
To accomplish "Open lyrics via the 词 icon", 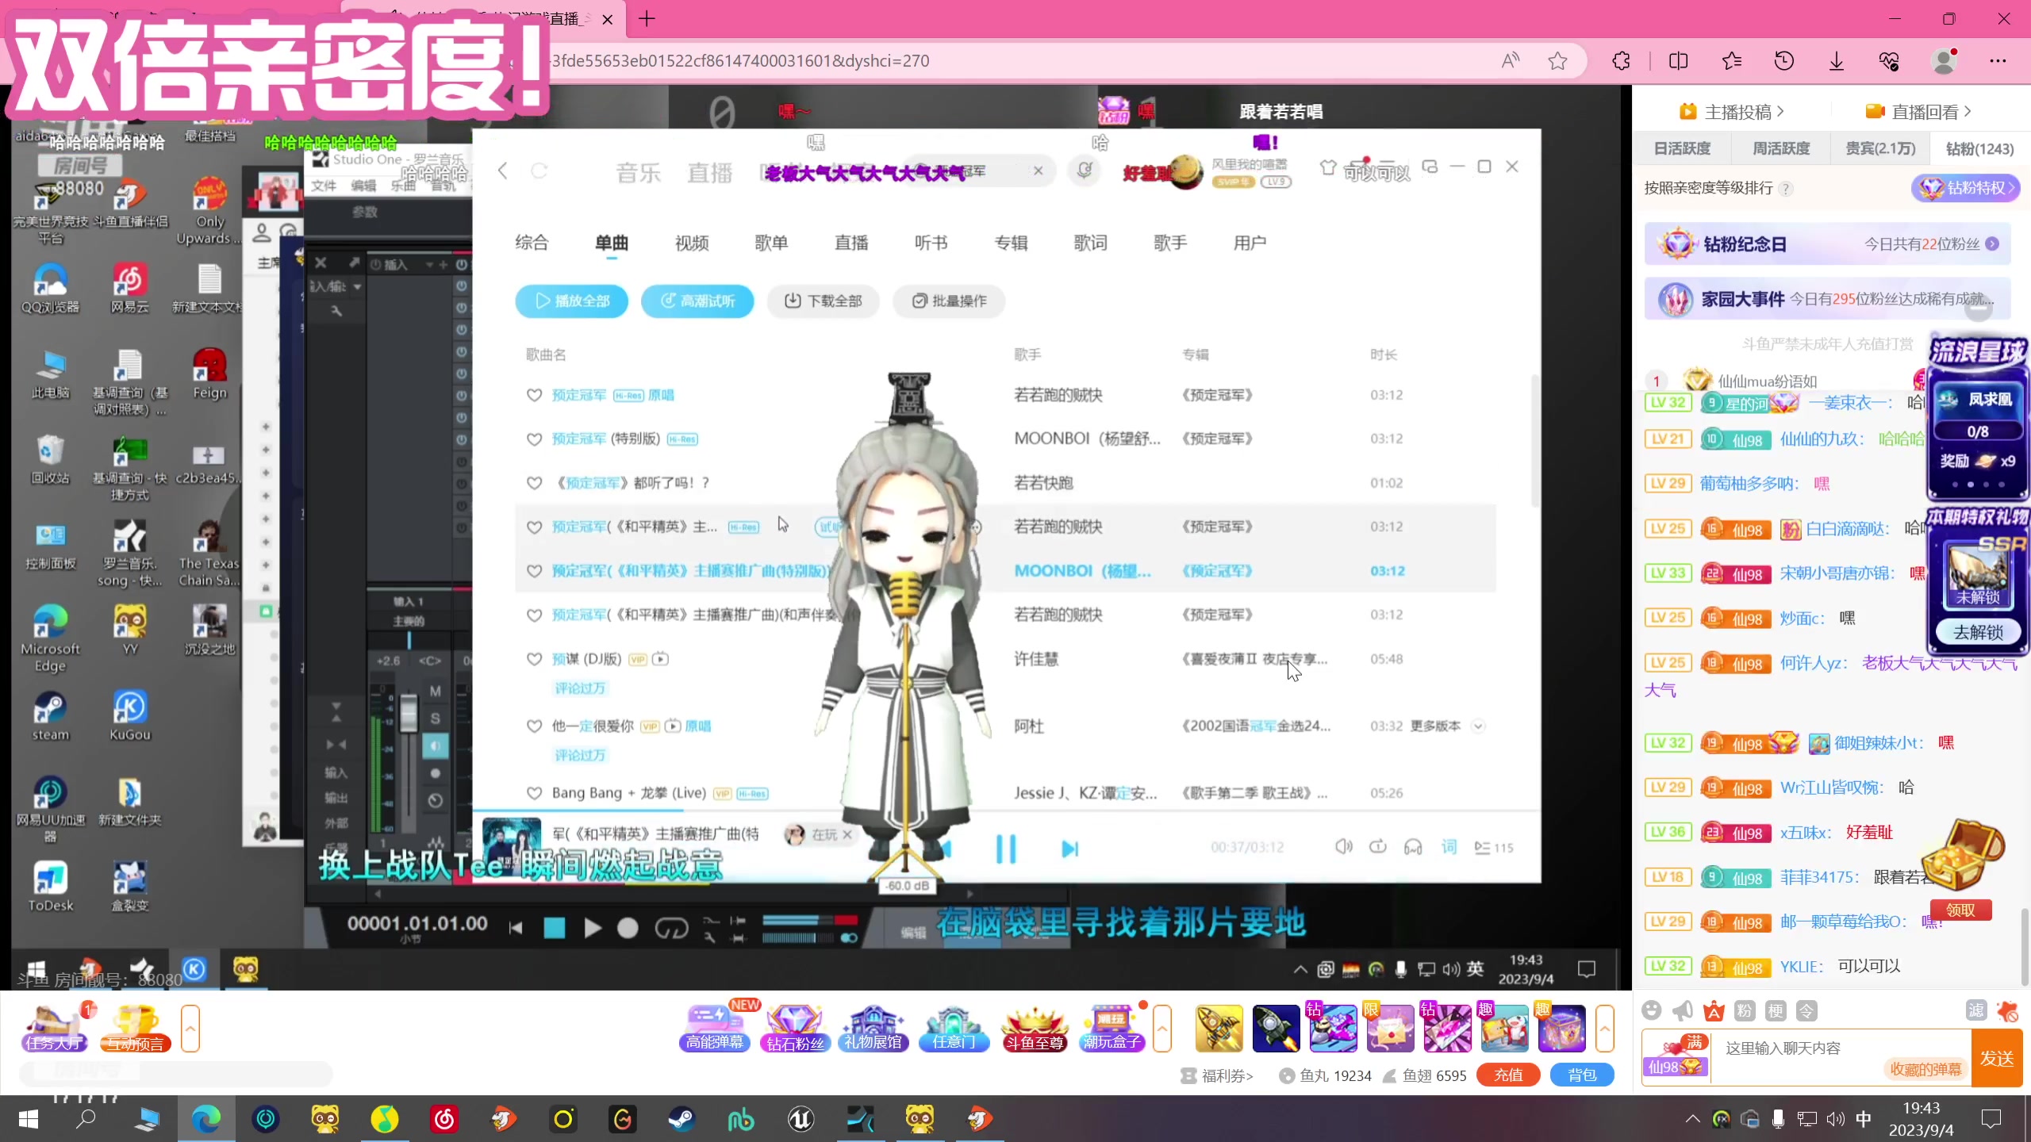I will pos(1449,847).
